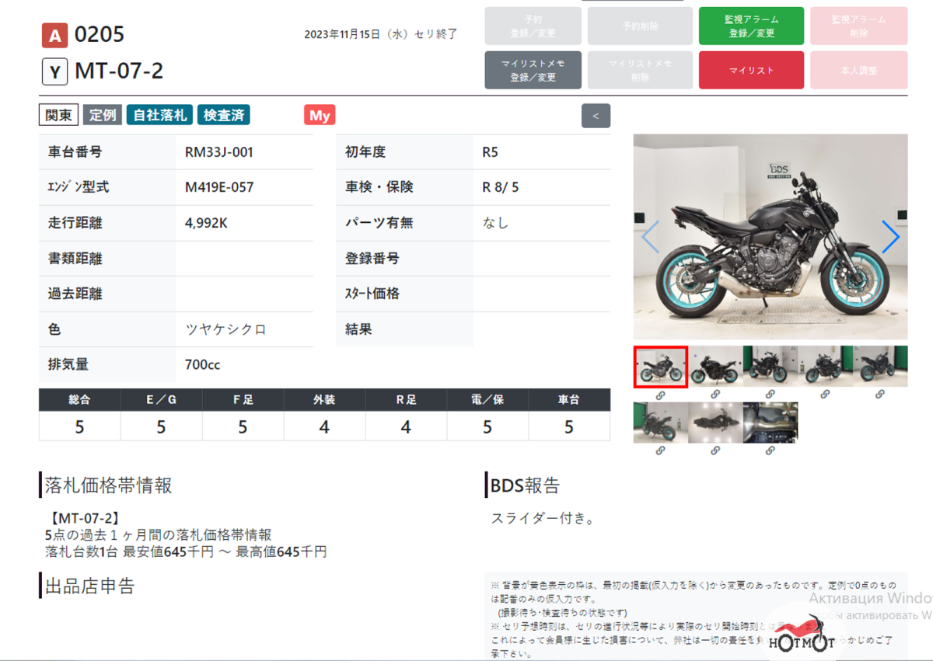Click the 走行距離 label
933x661 pixels.
[75, 223]
